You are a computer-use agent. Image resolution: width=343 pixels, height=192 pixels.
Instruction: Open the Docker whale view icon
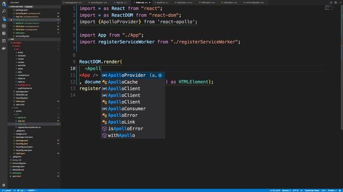pyautogui.click(x=4, y=48)
